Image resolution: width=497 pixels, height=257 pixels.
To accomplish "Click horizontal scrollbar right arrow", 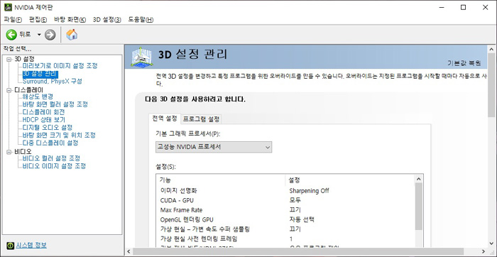I will [484, 251].
